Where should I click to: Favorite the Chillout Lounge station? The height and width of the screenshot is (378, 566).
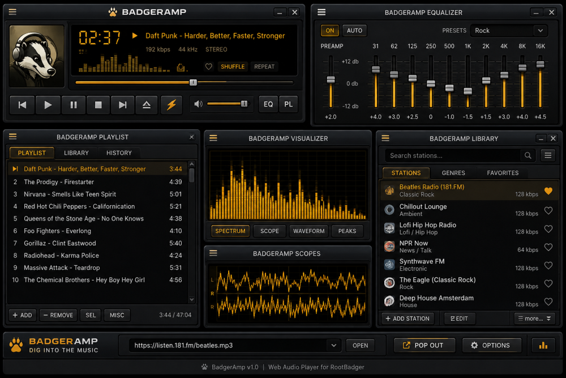coord(548,210)
